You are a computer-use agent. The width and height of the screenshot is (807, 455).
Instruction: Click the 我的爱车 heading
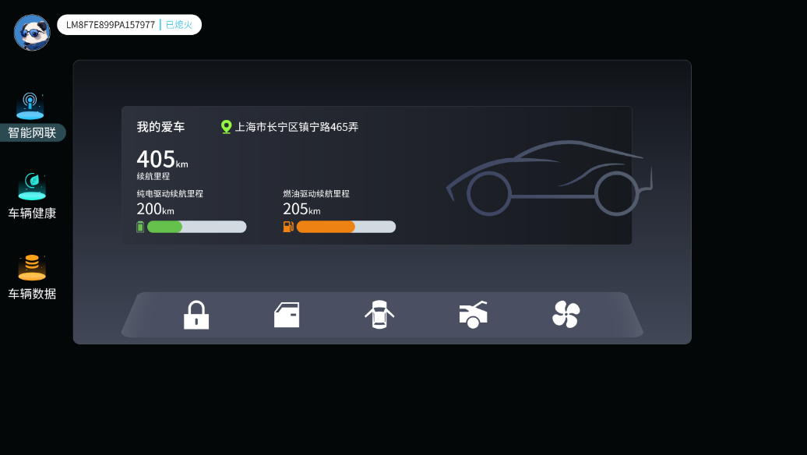click(160, 127)
